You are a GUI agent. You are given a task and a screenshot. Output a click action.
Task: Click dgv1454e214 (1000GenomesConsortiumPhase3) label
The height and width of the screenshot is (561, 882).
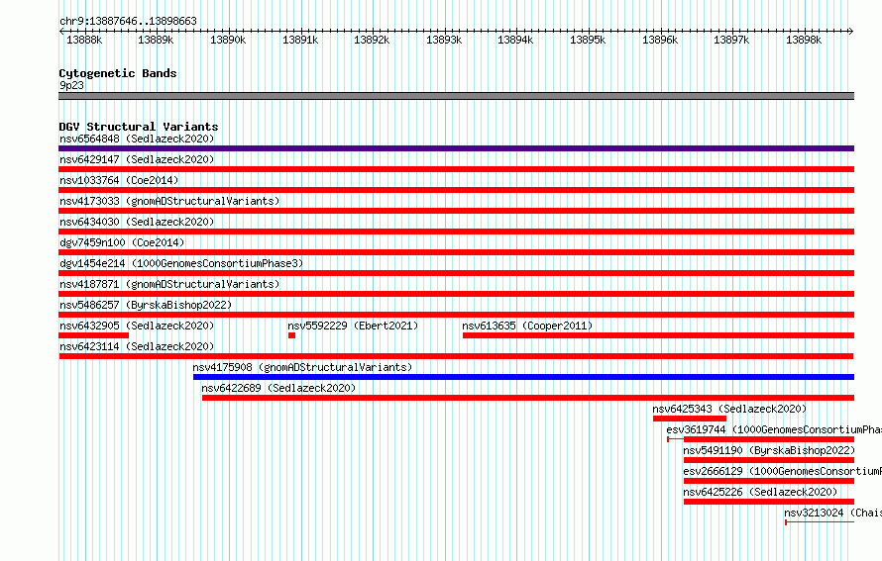[181, 263]
